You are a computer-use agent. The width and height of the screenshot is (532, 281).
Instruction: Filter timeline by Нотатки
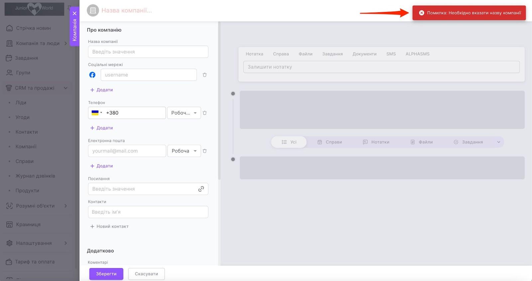(x=376, y=142)
